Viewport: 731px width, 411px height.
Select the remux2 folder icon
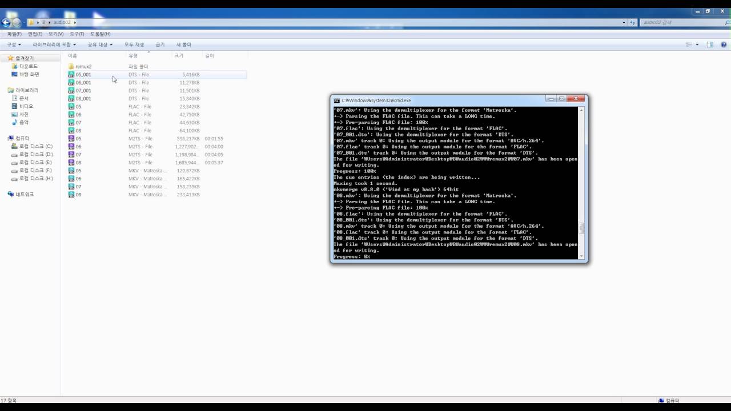click(71, 67)
